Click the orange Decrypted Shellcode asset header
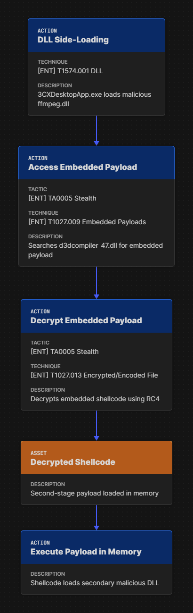The height and width of the screenshot is (613, 193). tap(96, 457)
